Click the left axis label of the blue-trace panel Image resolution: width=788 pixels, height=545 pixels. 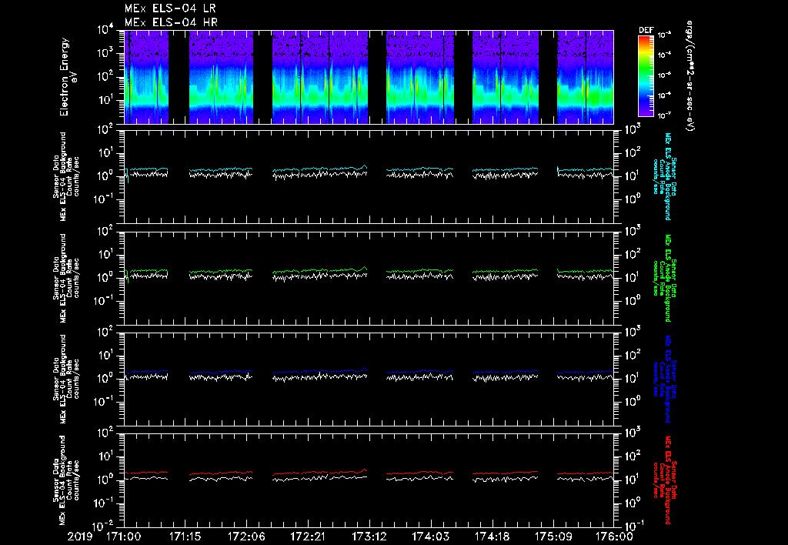(66, 379)
